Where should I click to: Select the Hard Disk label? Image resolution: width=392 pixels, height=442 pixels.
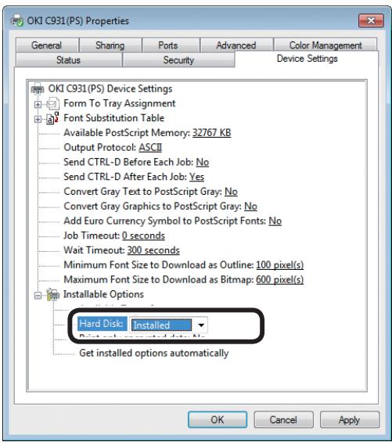(102, 324)
